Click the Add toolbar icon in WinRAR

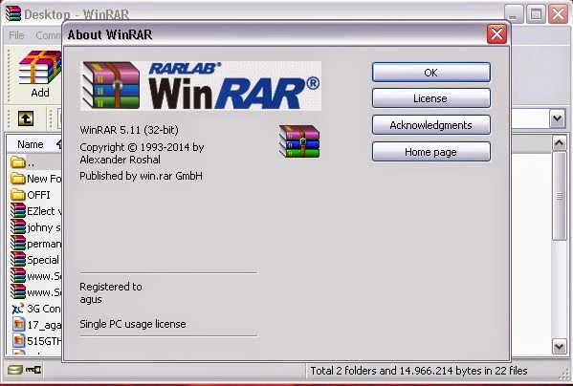[39, 75]
